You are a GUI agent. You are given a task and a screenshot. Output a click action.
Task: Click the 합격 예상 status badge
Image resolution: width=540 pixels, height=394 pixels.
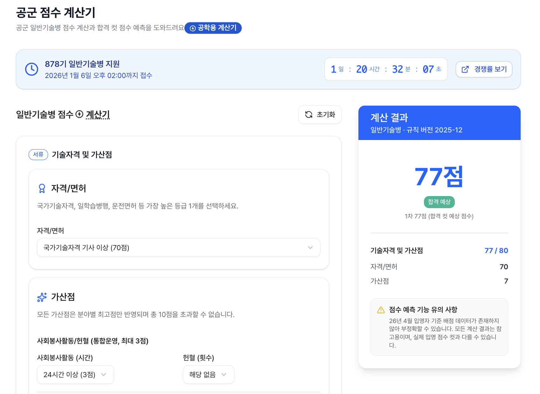[439, 202]
